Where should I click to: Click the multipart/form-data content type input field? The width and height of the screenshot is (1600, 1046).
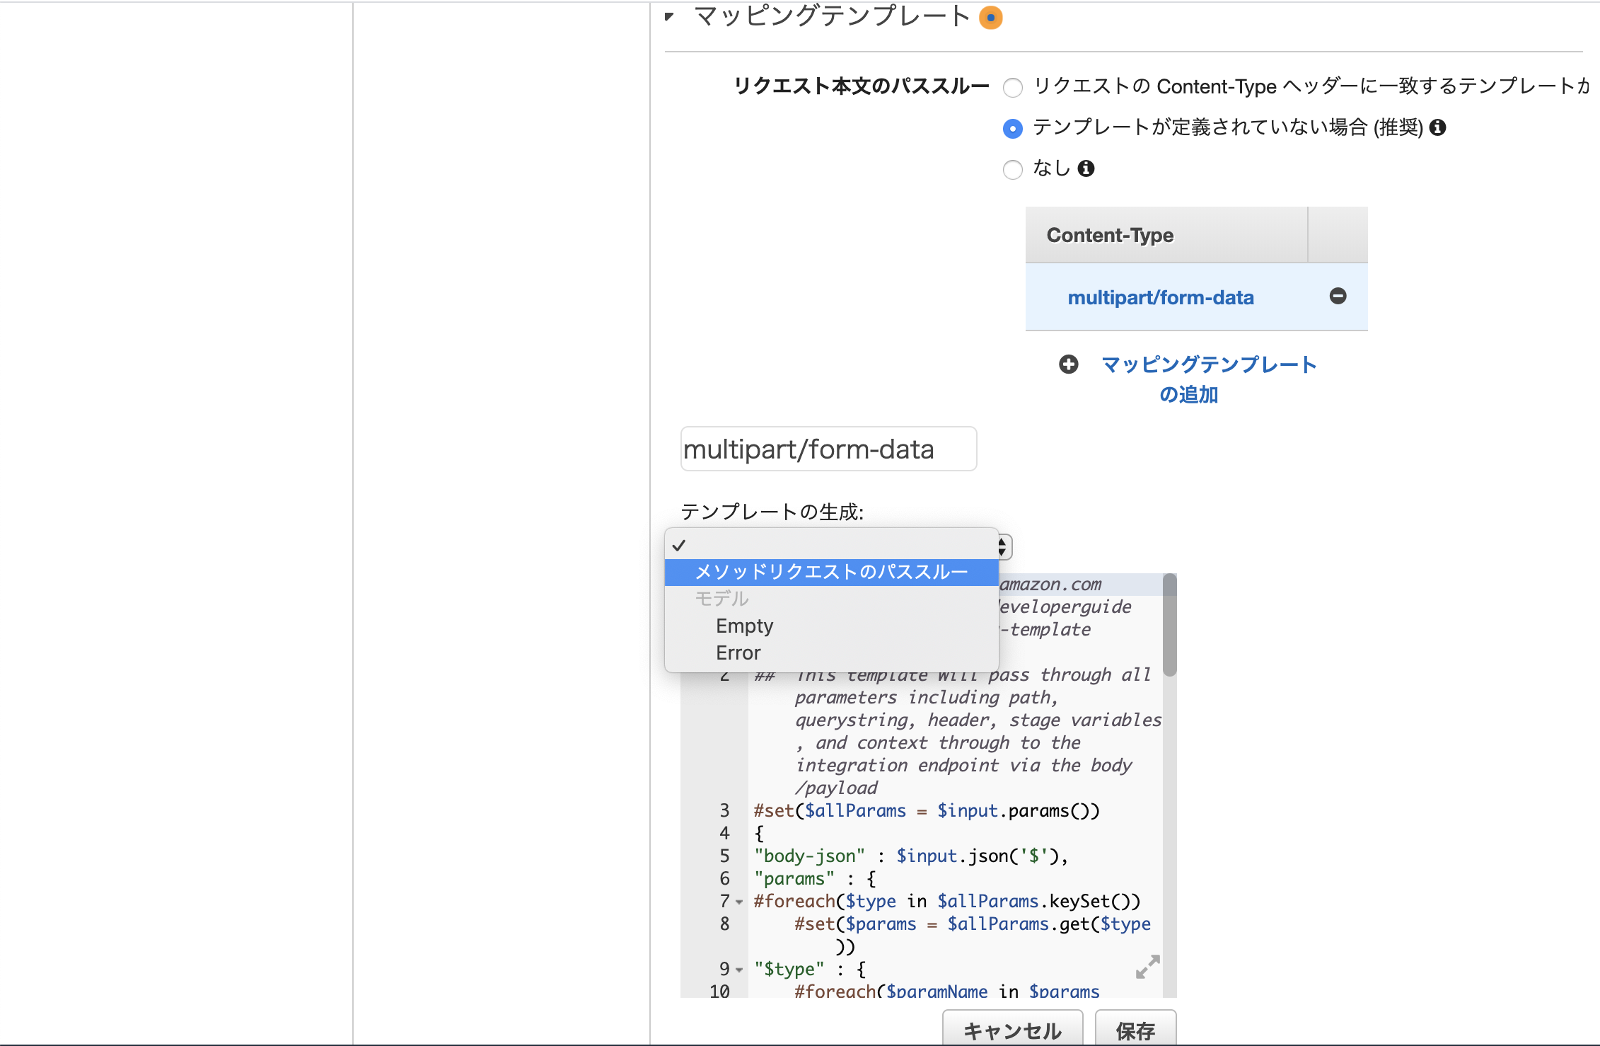pyautogui.click(x=828, y=449)
